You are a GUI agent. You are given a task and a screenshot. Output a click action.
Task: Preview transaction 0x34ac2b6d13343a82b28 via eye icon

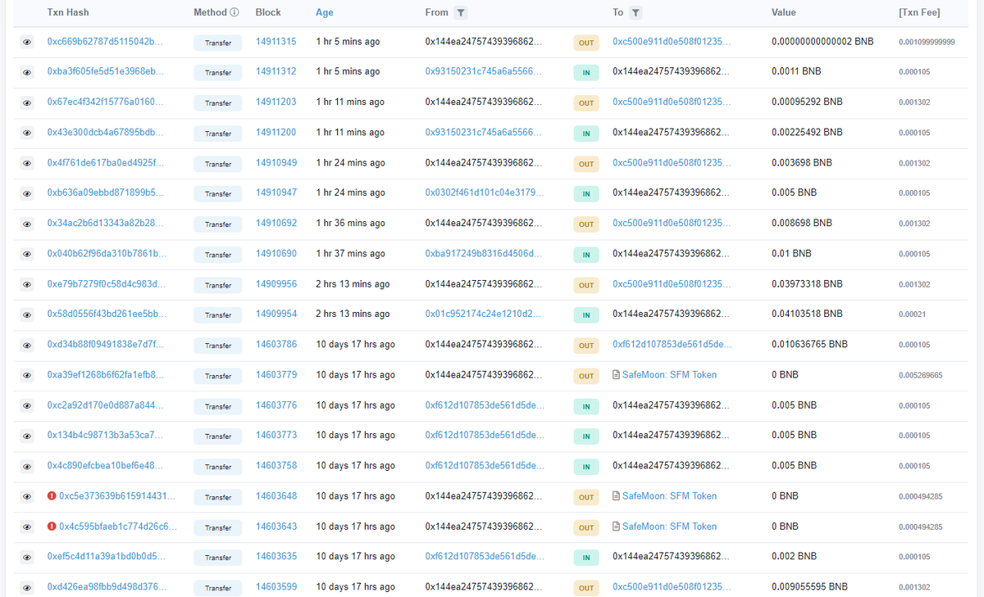tap(27, 224)
